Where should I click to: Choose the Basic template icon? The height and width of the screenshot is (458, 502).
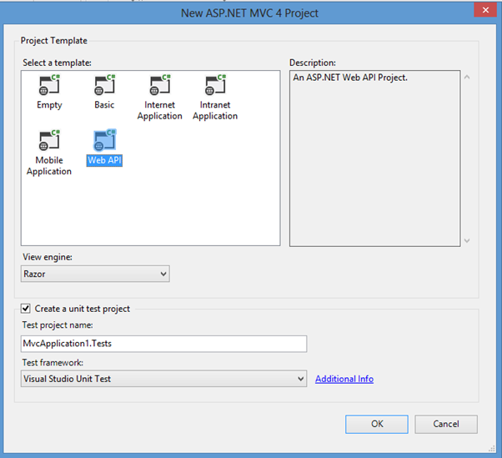coord(104,86)
